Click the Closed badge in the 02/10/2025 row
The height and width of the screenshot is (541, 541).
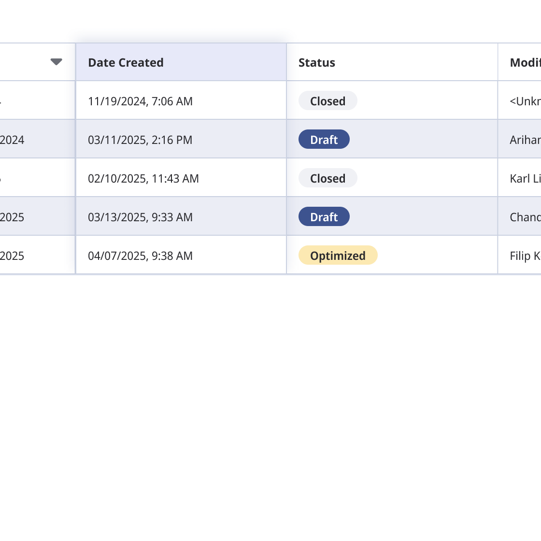pos(328,178)
